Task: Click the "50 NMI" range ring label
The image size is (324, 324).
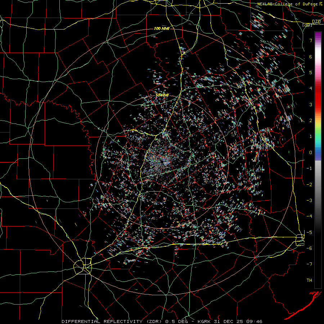Action: 162,95
